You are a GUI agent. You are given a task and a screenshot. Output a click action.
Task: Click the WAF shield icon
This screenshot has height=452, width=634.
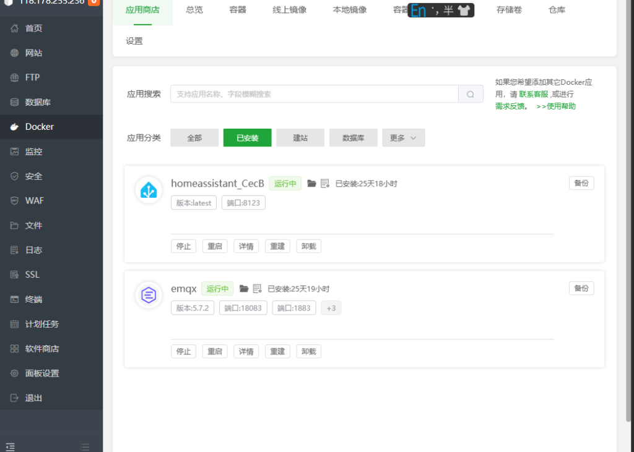[x=15, y=201]
